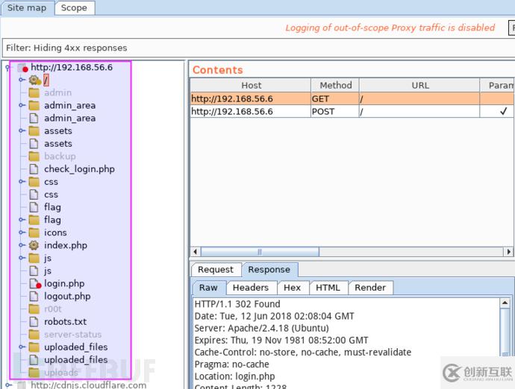Sort contents by the Method column header
Screen dimensions: 515x389
(335, 85)
